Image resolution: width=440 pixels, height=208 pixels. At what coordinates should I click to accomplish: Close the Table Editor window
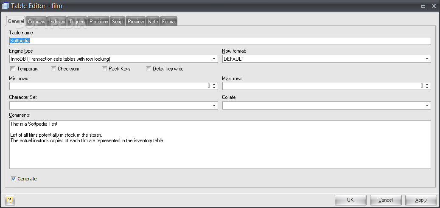click(x=434, y=6)
